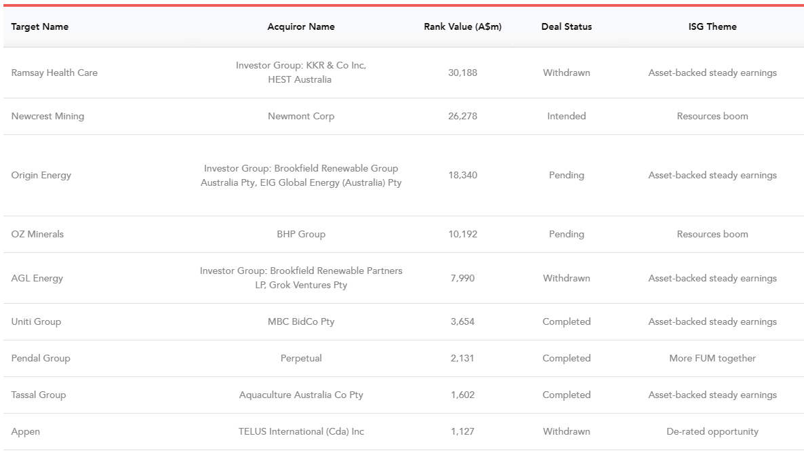Click the Acquiror Name column header
This screenshot has width=804, height=453.
301,27
